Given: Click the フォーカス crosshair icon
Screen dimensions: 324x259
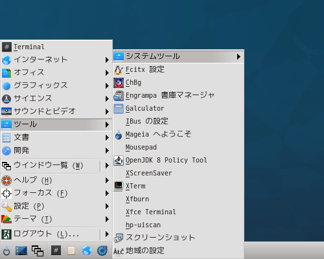Looking at the screenshot, I should tap(6, 194).
